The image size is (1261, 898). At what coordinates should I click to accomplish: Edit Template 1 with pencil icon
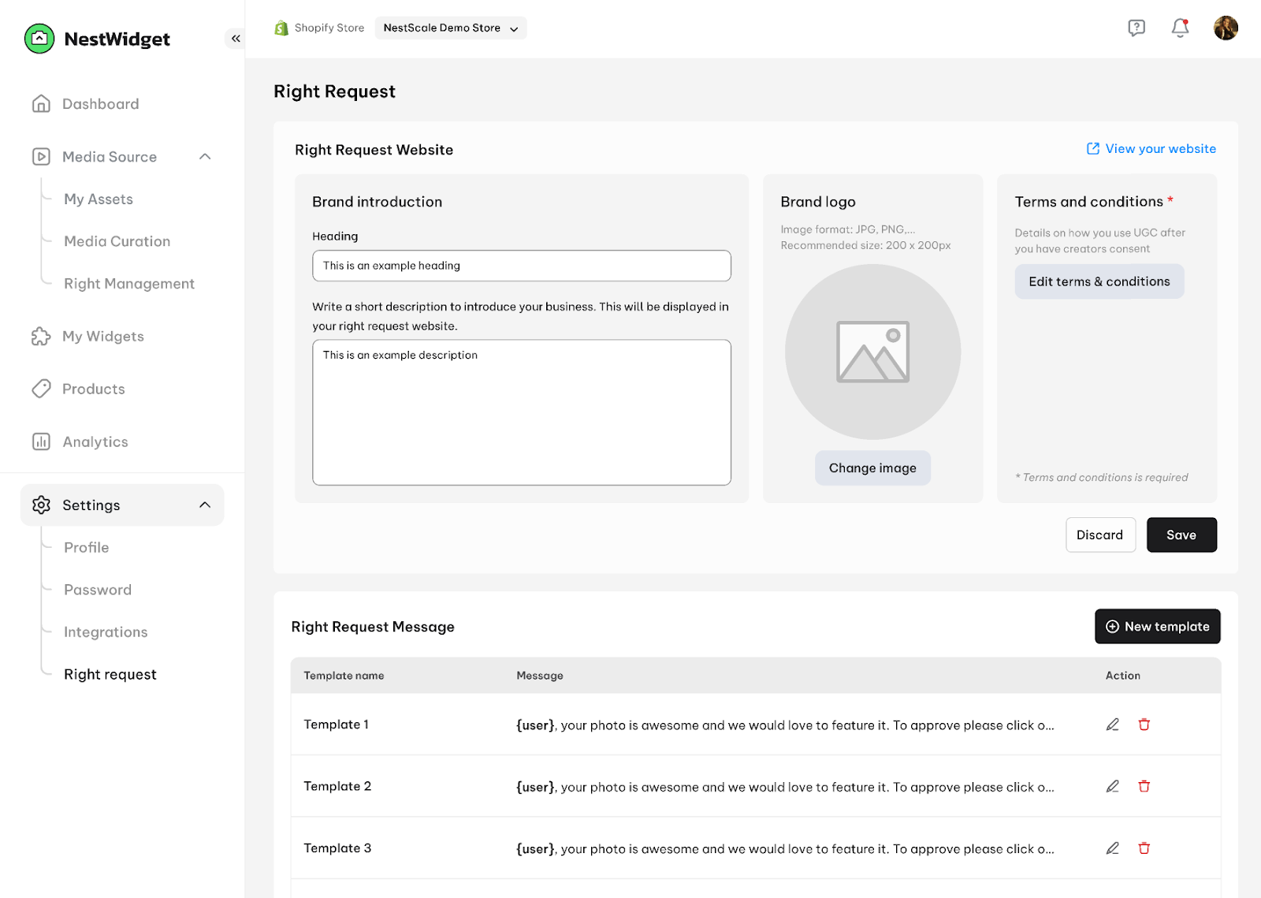pos(1113,725)
